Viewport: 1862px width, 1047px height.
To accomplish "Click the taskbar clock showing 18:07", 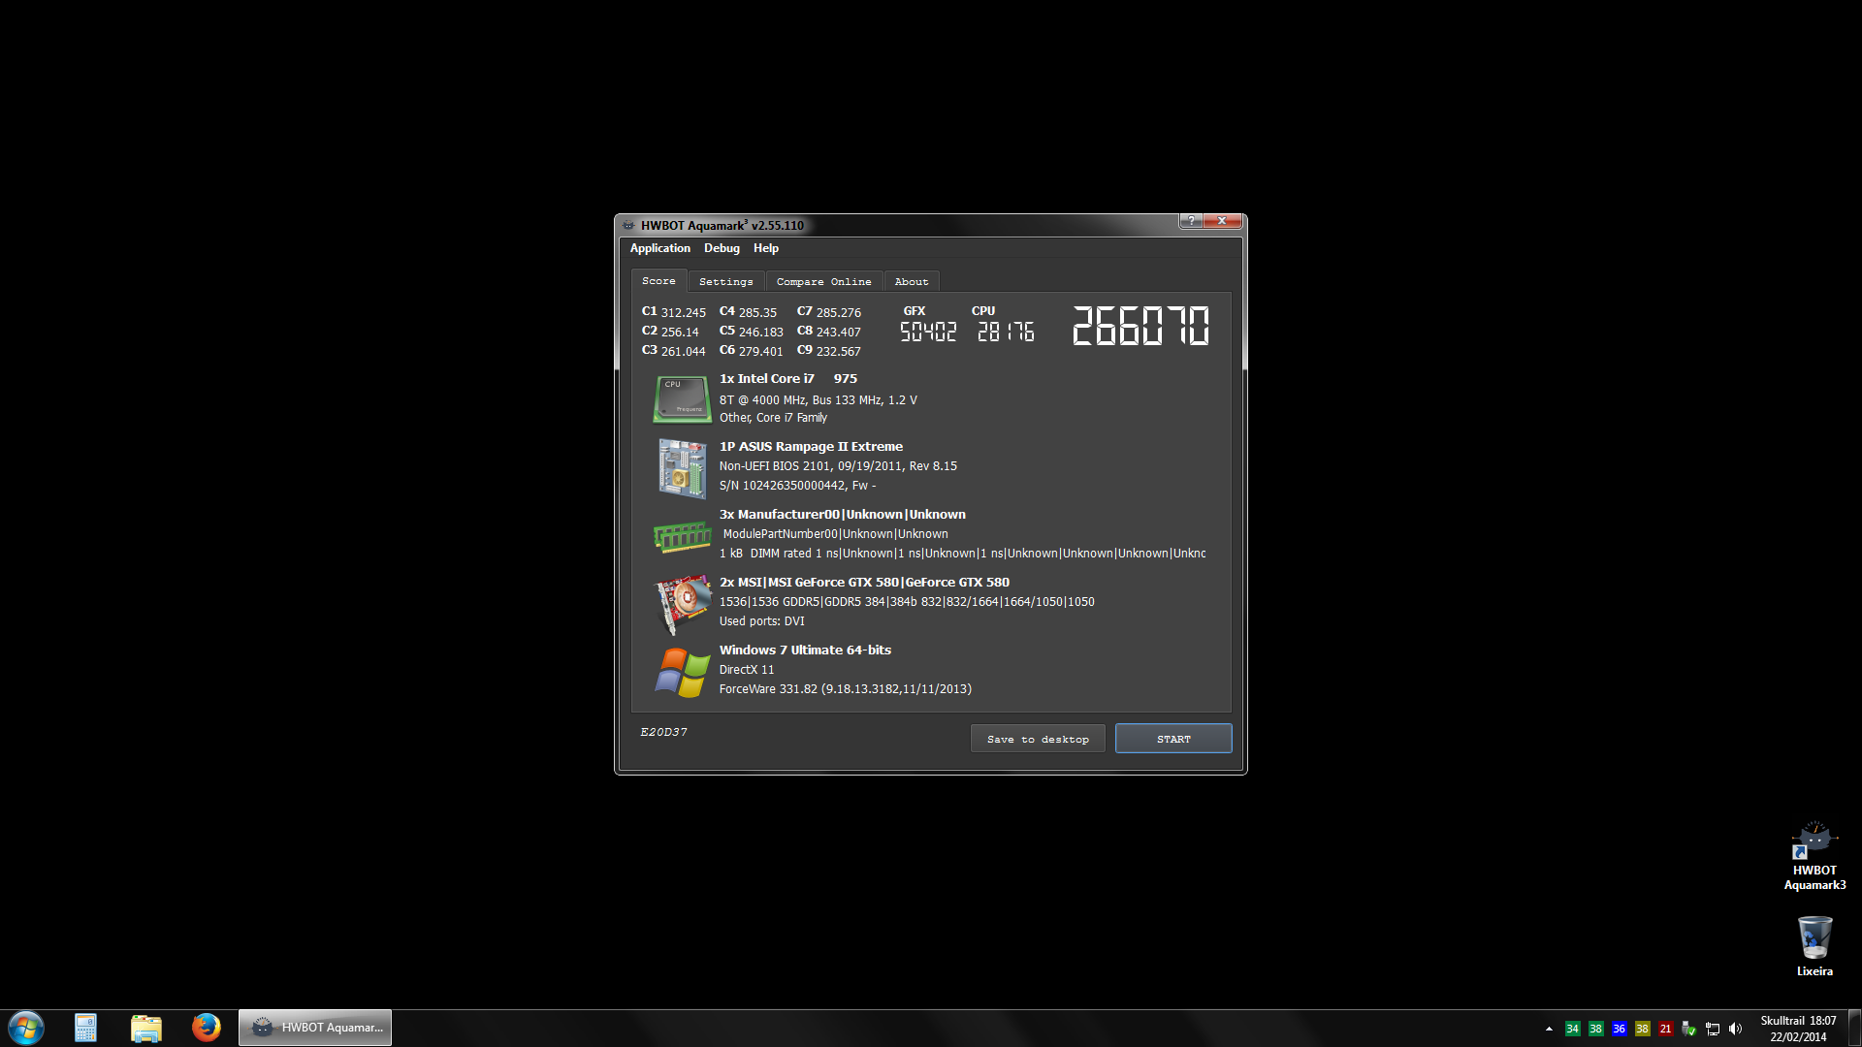I will point(1798,1029).
